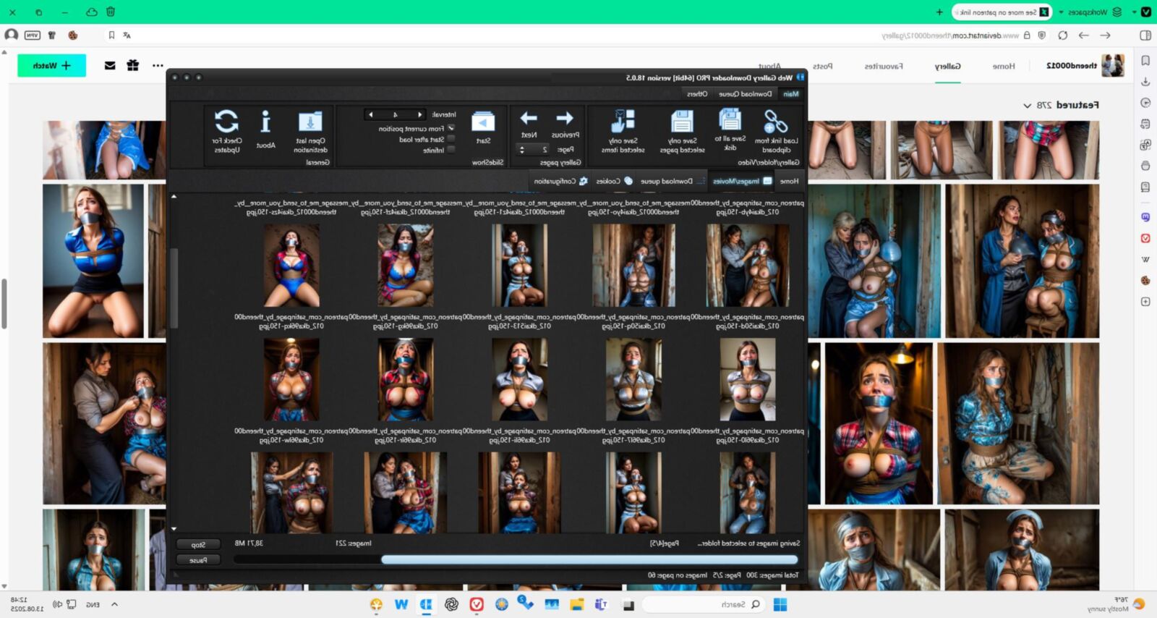Toggle split-screen panel icon in browser
The height and width of the screenshot is (618, 1157).
1145,35
